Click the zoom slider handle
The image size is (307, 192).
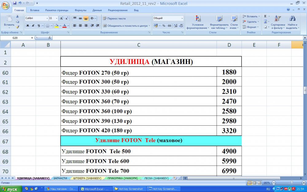tap(292, 183)
